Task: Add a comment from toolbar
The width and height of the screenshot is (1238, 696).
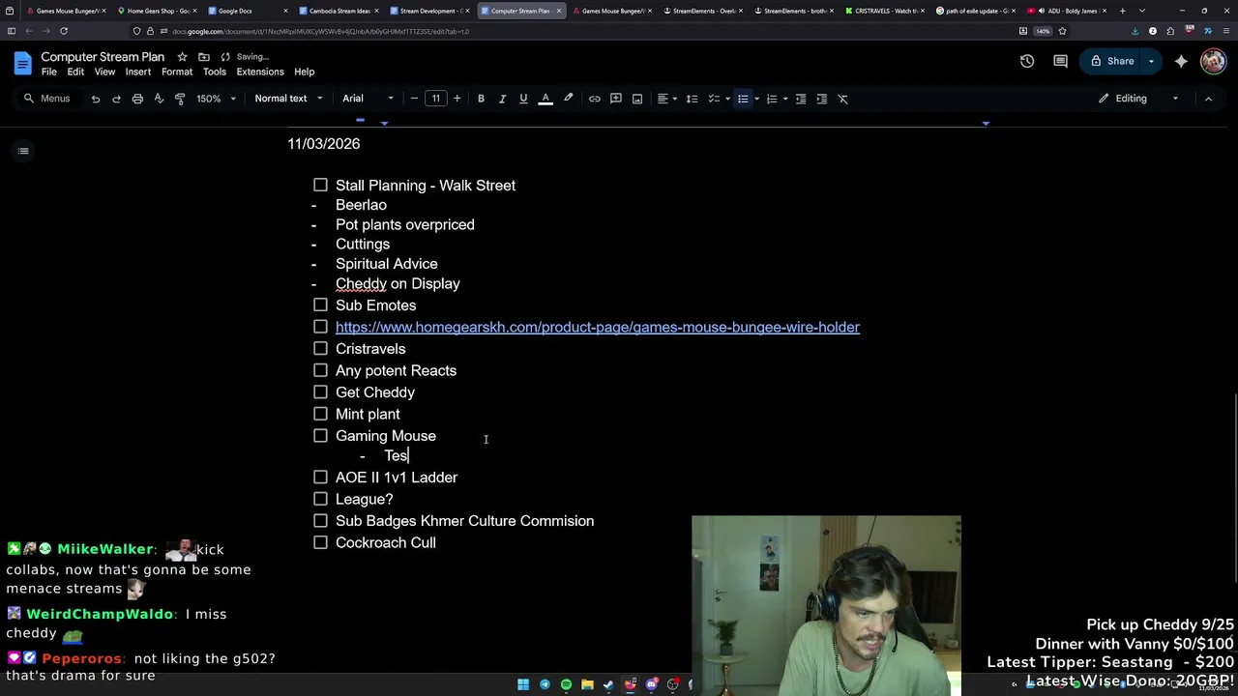Action: 616,99
